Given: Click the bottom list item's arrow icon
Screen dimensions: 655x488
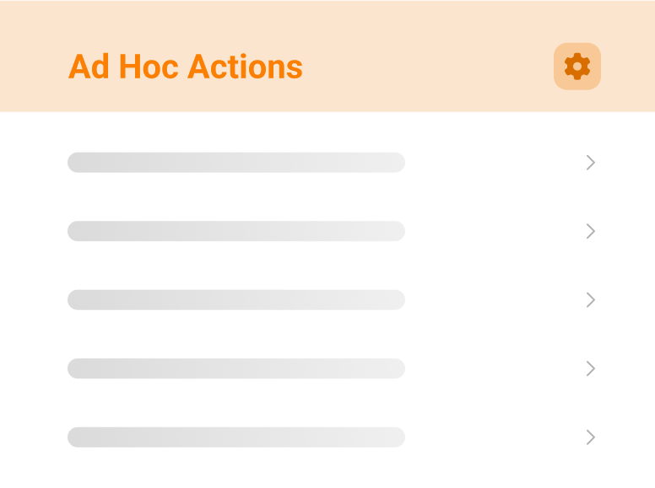Looking at the screenshot, I should (591, 437).
